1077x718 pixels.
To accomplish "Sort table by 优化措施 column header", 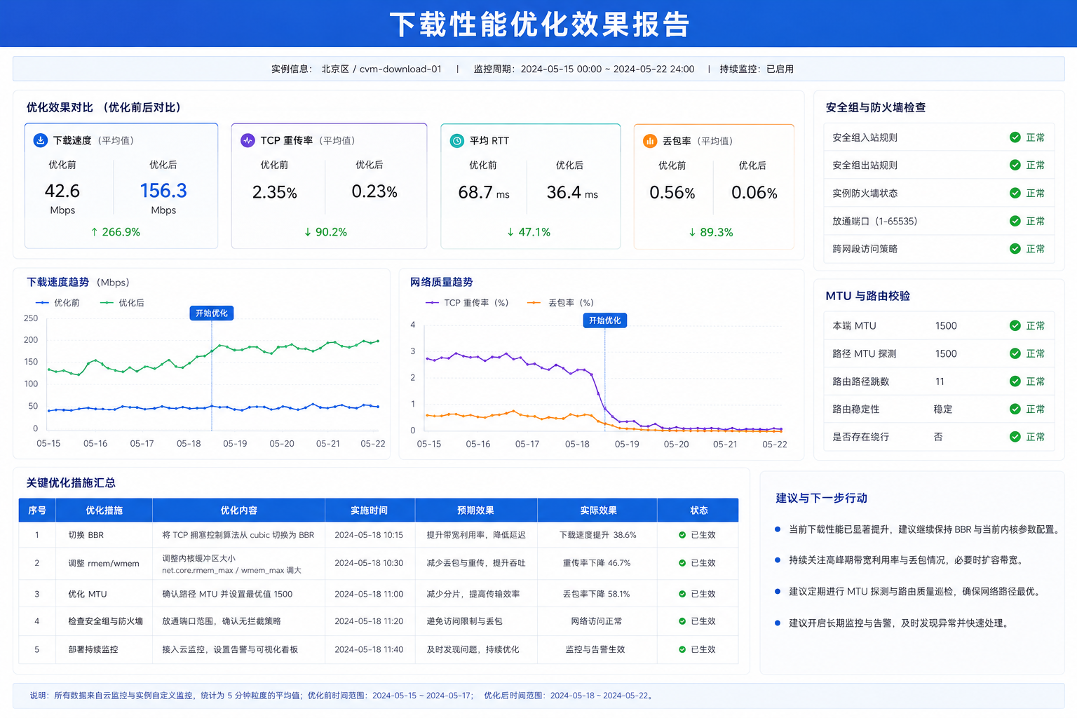I will point(104,510).
